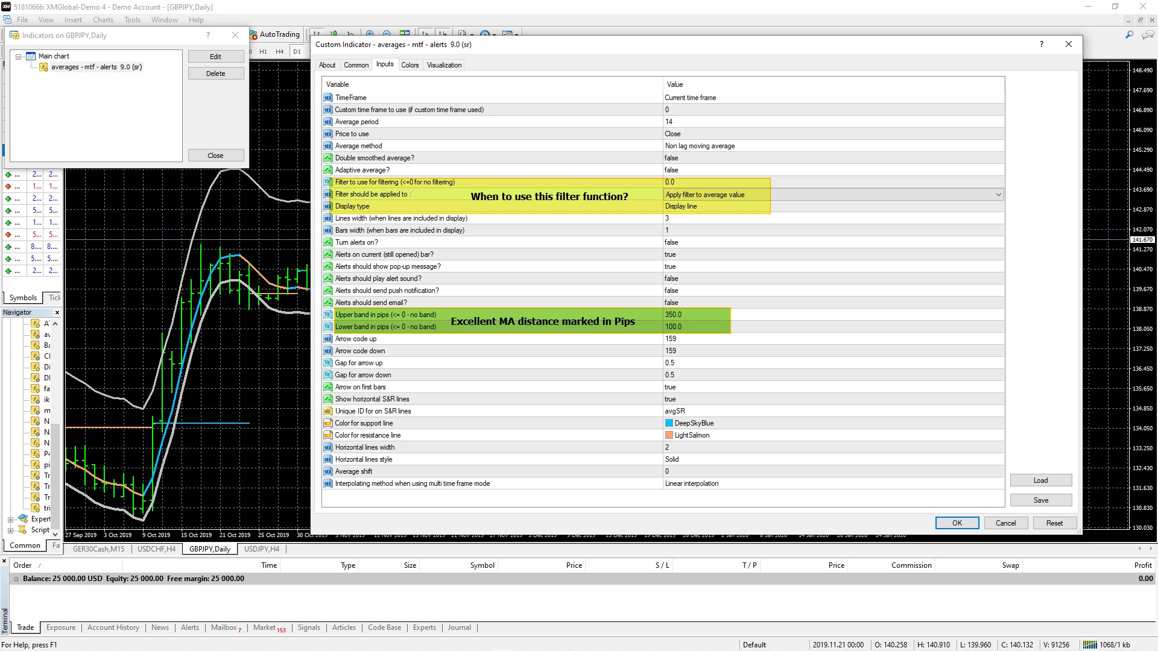Click the dialog help question mark
Image resolution: width=1158 pixels, height=651 pixels.
click(1041, 44)
